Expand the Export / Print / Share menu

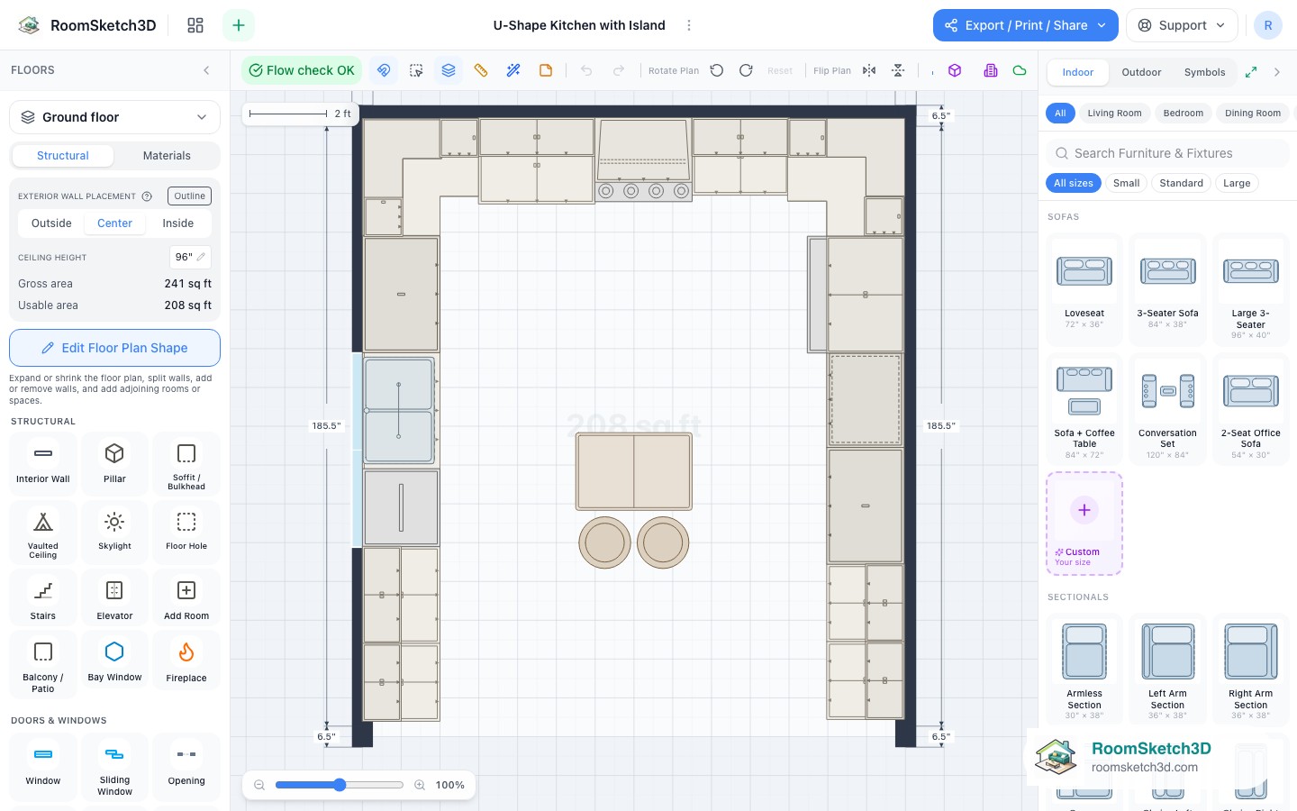coord(1026,25)
